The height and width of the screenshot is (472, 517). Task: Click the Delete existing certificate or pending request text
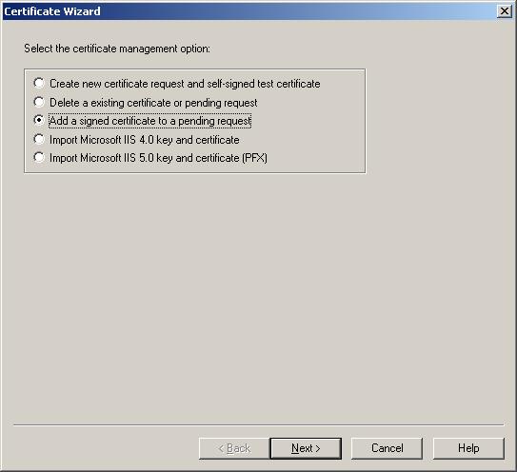coord(153,103)
